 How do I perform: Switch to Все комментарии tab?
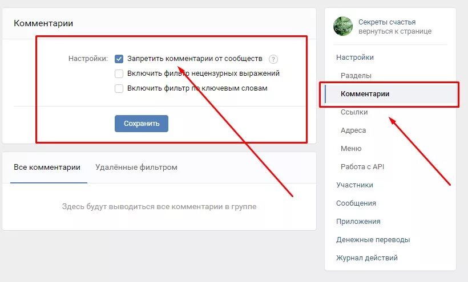pos(47,167)
